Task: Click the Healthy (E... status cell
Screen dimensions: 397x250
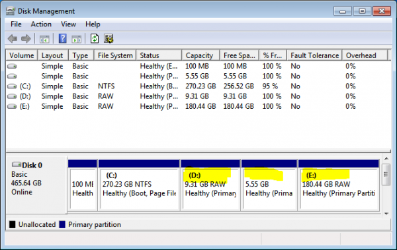Action: click(159, 67)
